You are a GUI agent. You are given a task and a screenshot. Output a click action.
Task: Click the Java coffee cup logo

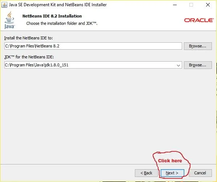tap(9, 20)
